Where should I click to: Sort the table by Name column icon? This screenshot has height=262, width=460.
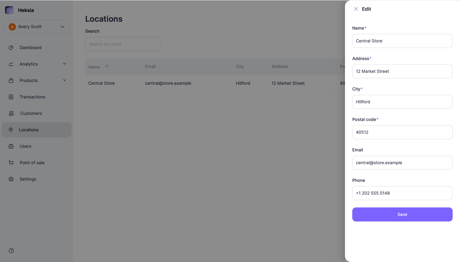pyautogui.click(x=107, y=67)
